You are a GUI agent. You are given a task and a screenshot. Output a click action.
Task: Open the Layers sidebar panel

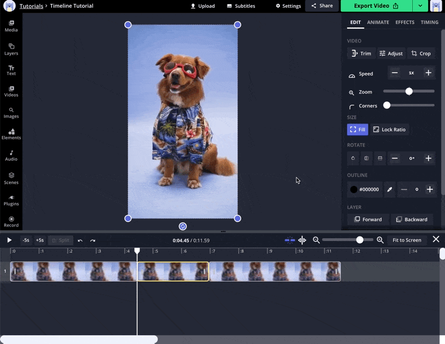(x=11, y=49)
